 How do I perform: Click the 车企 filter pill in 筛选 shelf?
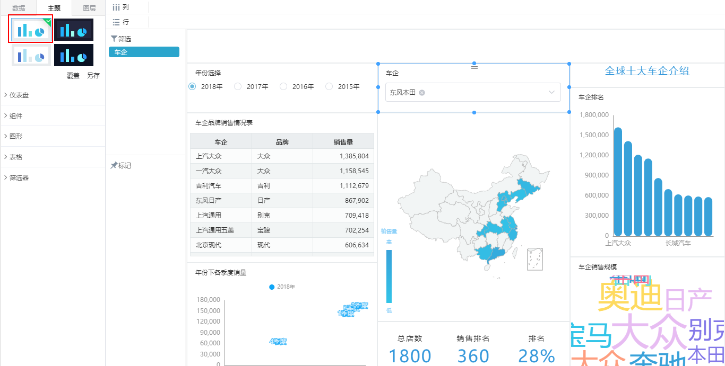point(144,52)
